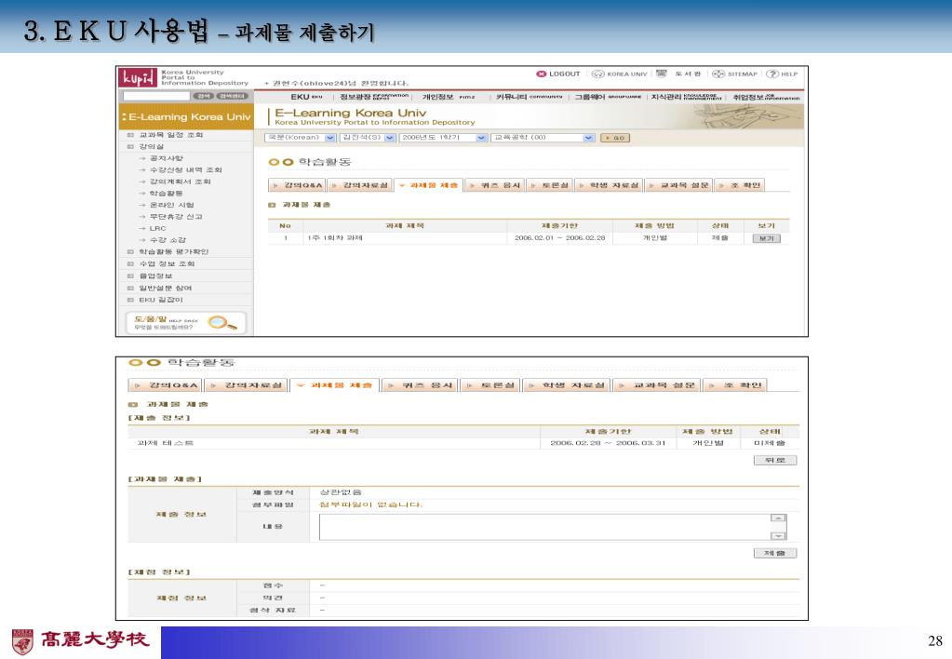The image size is (952, 659).
Task: Click the 과제 테스트 assignment title cell
Action: click(x=165, y=443)
